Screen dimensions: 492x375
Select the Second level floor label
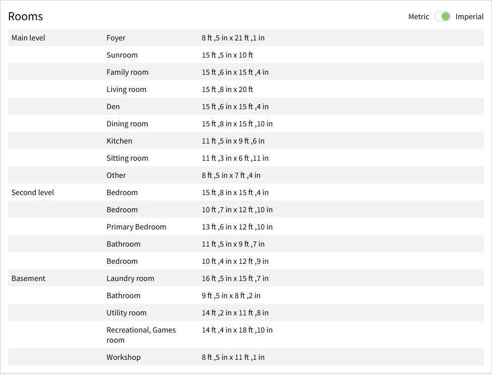click(x=33, y=193)
